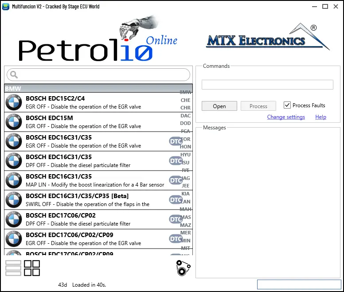Jump to CHE in brand index
344x292 pixels.
pos(185,100)
